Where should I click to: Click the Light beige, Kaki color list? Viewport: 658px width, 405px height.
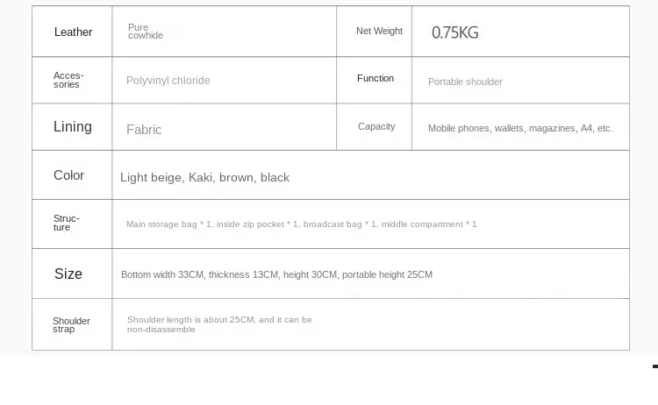[204, 178]
